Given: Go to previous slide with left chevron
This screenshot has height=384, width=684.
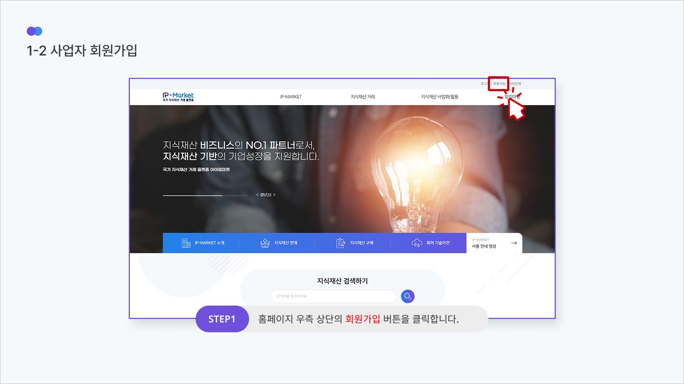Looking at the screenshot, I should click(x=257, y=195).
